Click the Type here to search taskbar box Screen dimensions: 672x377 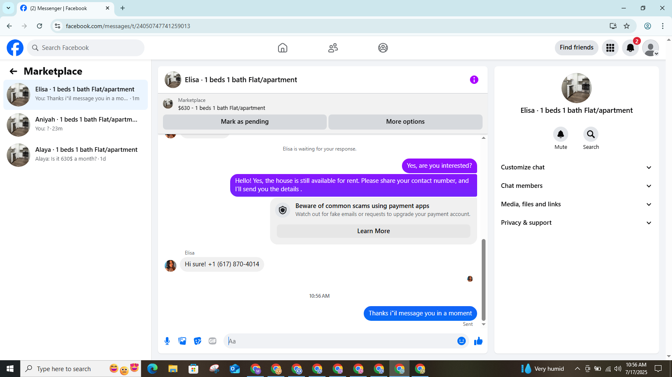(x=81, y=369)
